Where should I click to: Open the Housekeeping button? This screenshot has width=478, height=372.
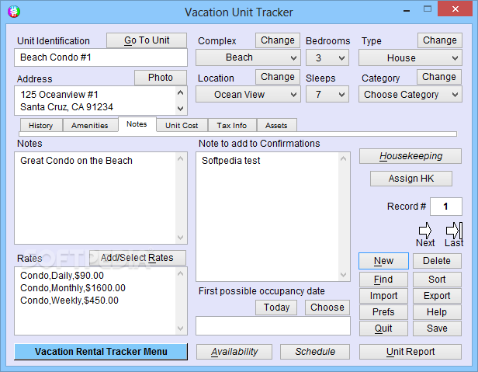pyautogui.click(x=410, y=156)
